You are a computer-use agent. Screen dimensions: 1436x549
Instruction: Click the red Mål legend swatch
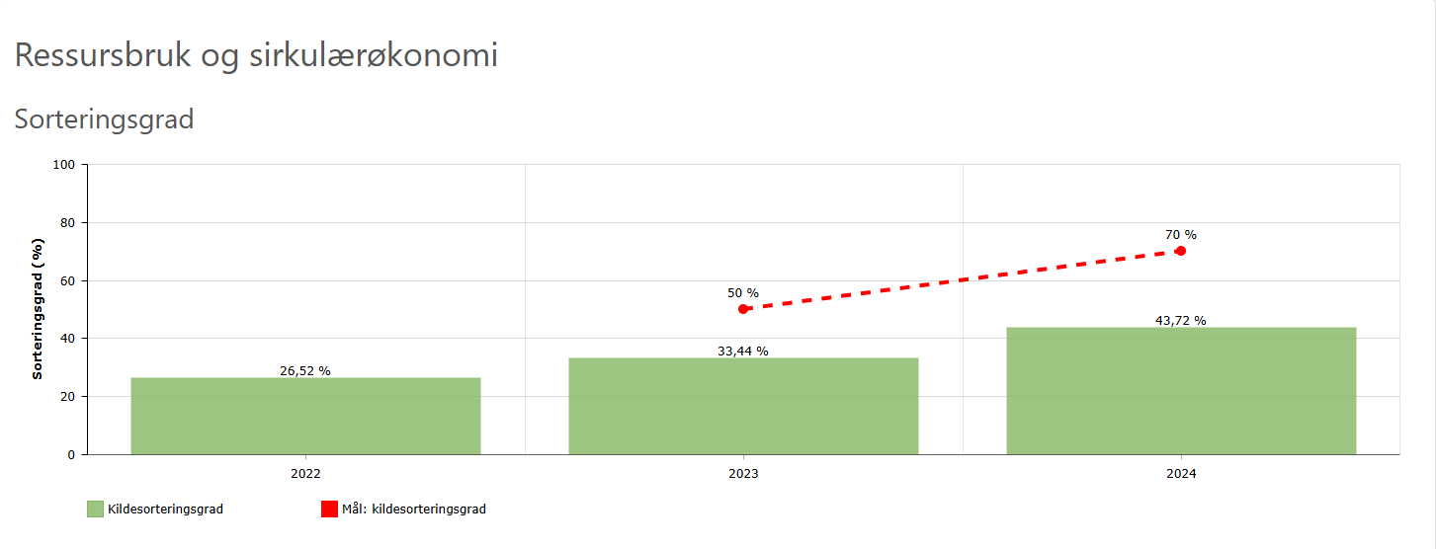[x=329, y=510]
